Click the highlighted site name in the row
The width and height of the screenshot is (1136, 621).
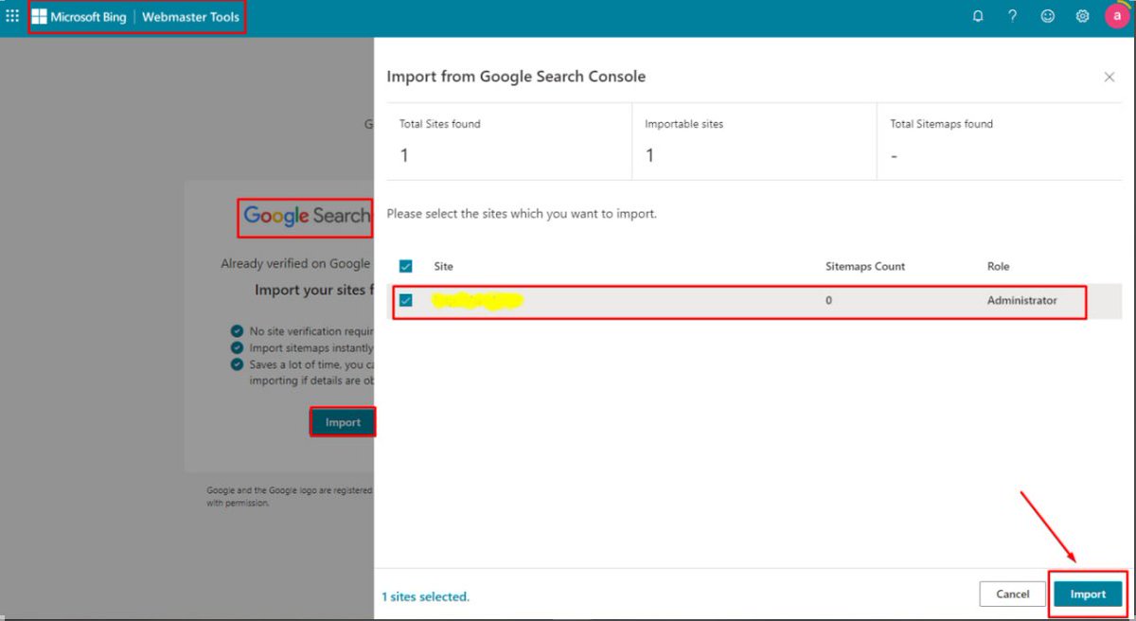[x=476, y=301]
